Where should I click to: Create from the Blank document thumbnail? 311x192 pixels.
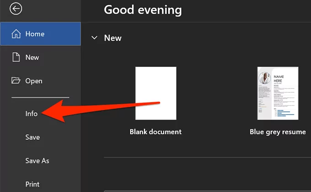tap(155, 93)
